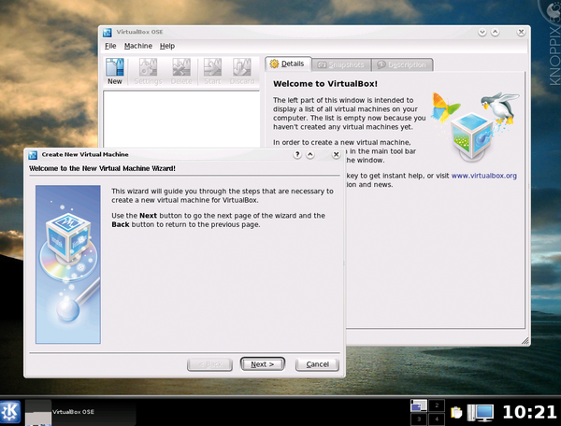Viewport: 561px width, 426px height.
Task: Open the Help menu
Action: 167,46
